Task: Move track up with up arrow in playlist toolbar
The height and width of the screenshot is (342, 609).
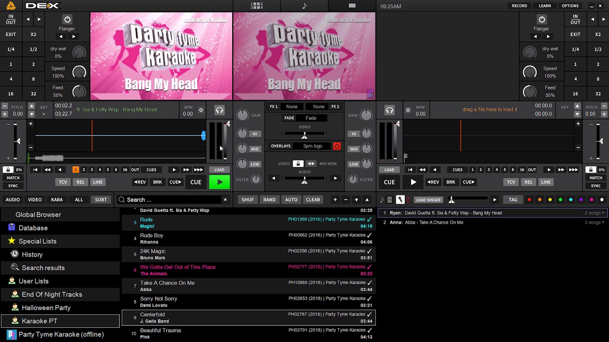Action: (367, 200)
